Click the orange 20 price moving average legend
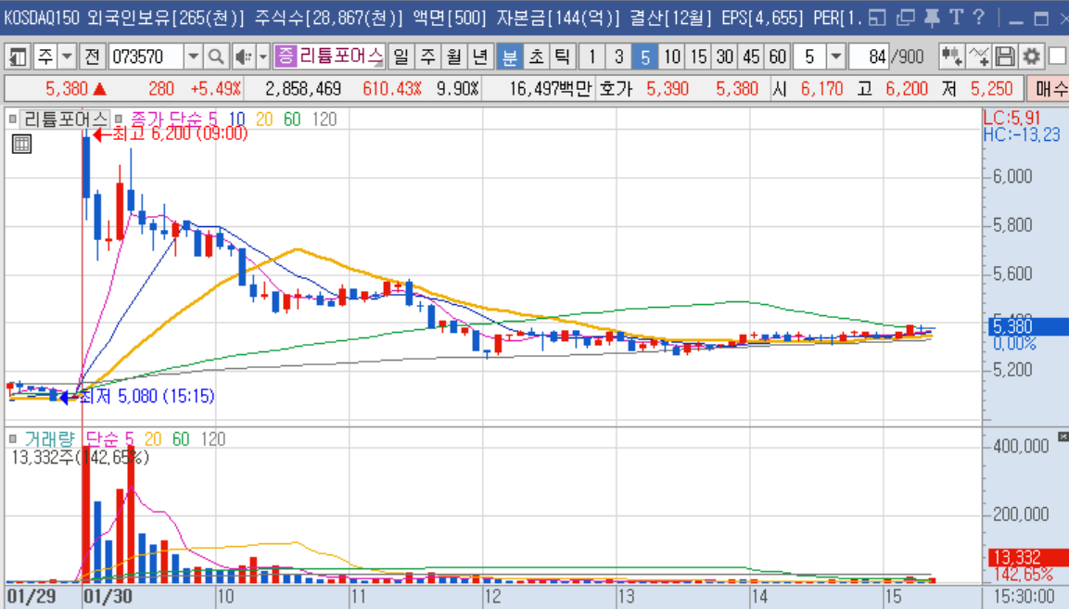Image resolution: width=1069 pixels, height=609 pixels. point(264,120)
